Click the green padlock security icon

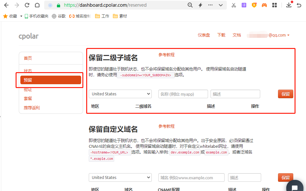pyautogui.click(x=58, y=5)
